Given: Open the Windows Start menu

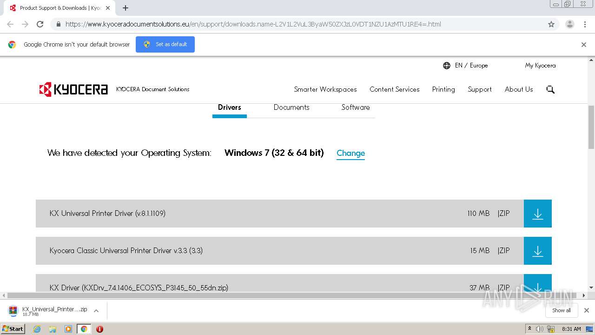Looking at the screenshot, I should tap(13, 329).
